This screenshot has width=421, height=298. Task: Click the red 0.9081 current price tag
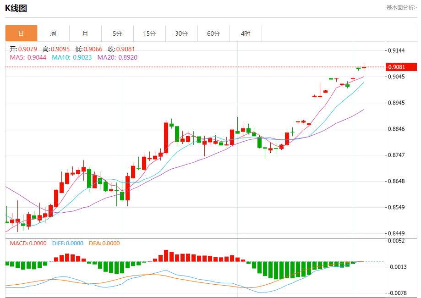401,67
